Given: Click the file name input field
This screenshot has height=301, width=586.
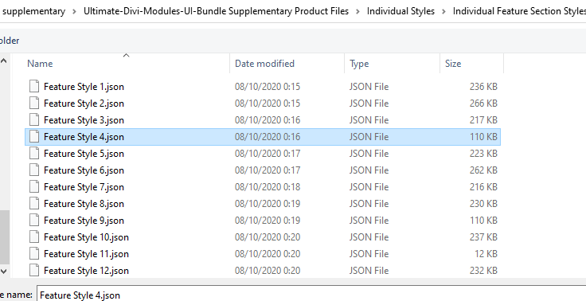Looking at the screenshot, I should point(311,295).
